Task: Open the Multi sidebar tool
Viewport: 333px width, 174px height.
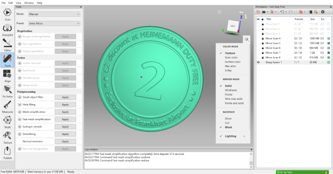Action: pos(8,122)
